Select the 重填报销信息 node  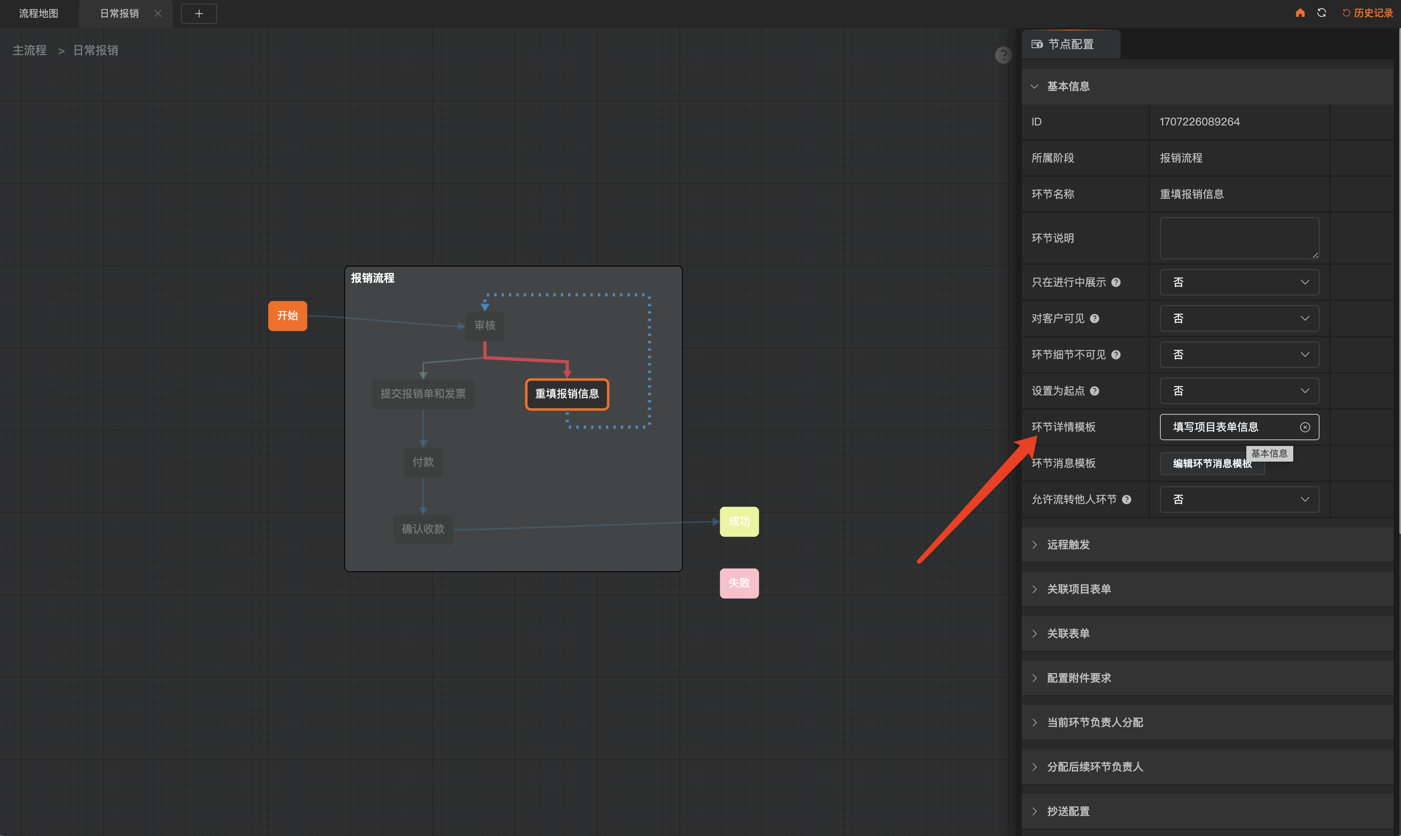pyautogui.click(x=567, y=394)
